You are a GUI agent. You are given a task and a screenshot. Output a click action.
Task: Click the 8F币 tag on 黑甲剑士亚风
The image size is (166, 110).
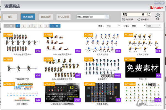tap(78, 75)
